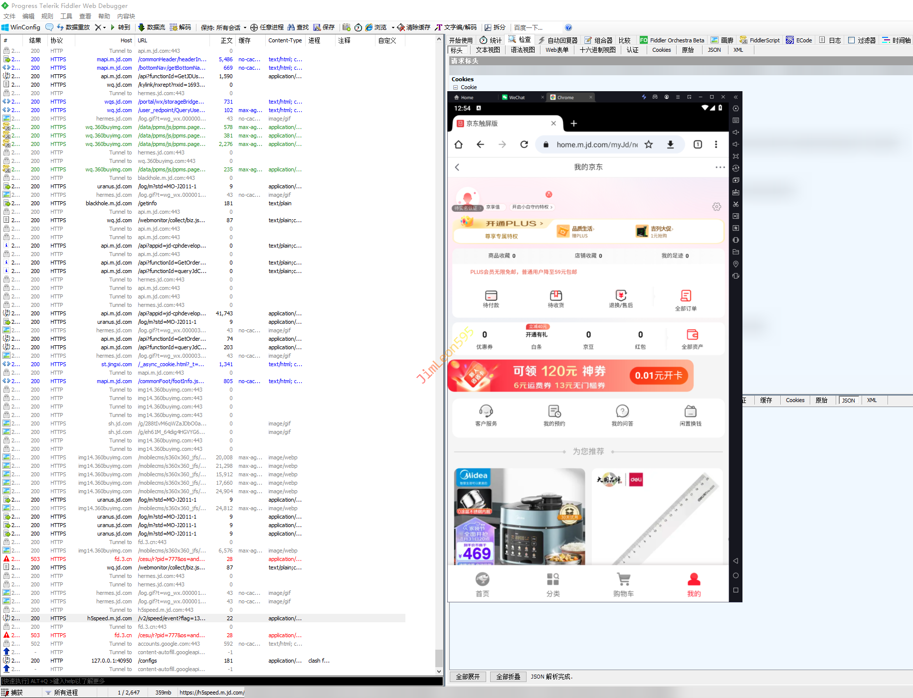Open the 规则 menu
The height and width of the screenshot is (698, 913).
[47, 16]
